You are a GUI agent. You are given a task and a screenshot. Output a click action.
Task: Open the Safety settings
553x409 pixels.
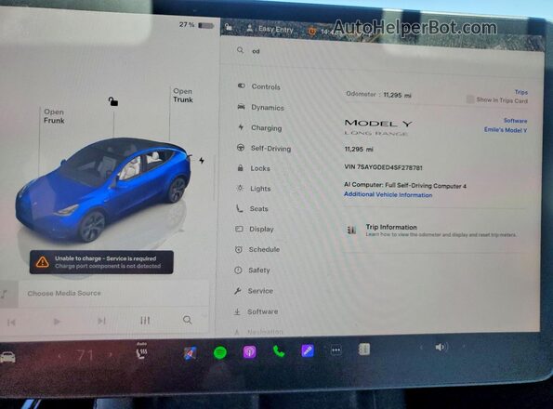pos(253,270)
